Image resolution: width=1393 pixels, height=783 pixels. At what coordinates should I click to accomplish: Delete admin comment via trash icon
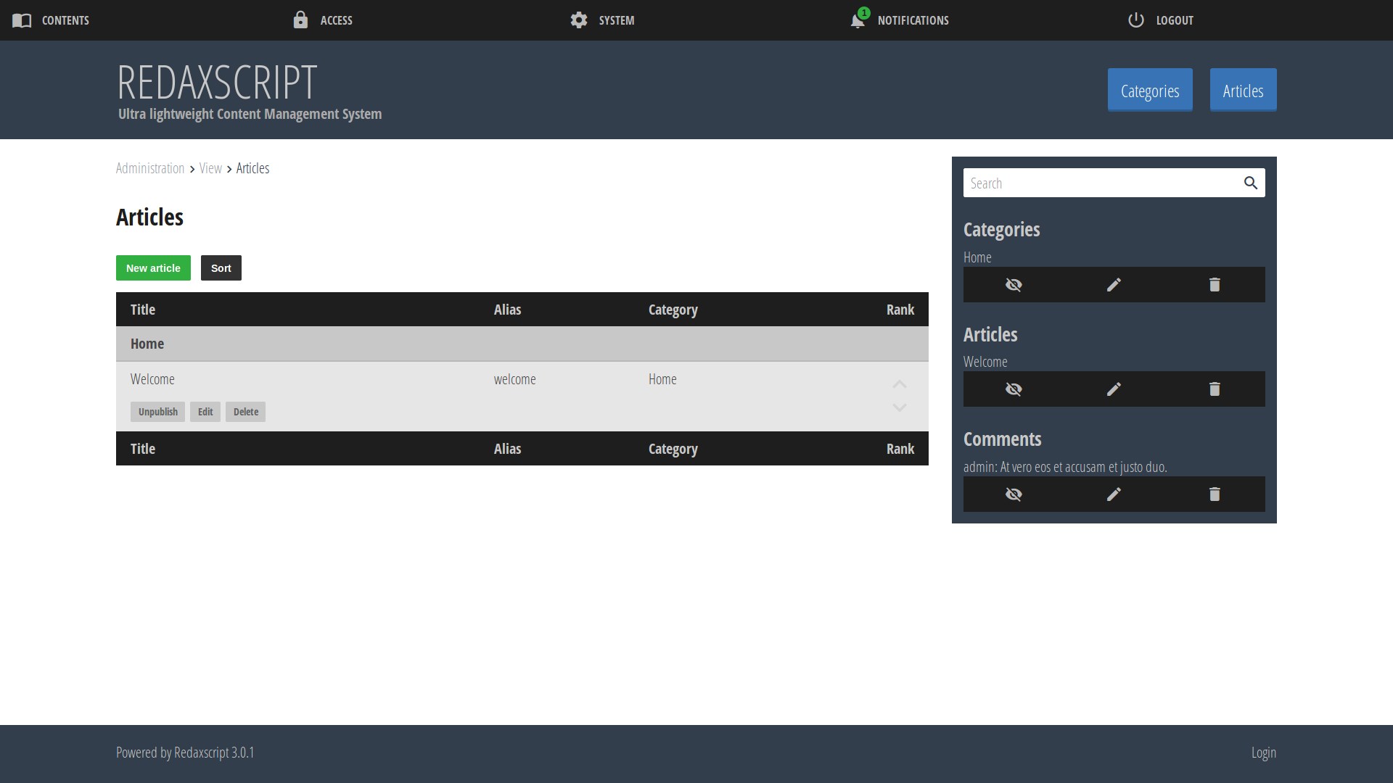(1215, 494)
